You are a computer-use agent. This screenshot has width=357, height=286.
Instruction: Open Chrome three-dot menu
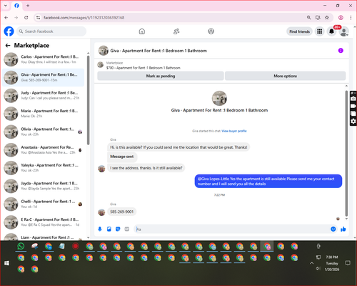[351, 17]
